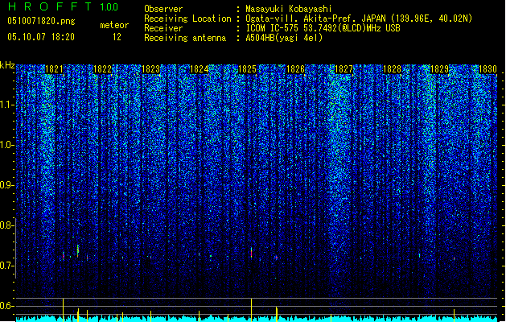Click the Receiving Location field label

(x=187, y=19)
